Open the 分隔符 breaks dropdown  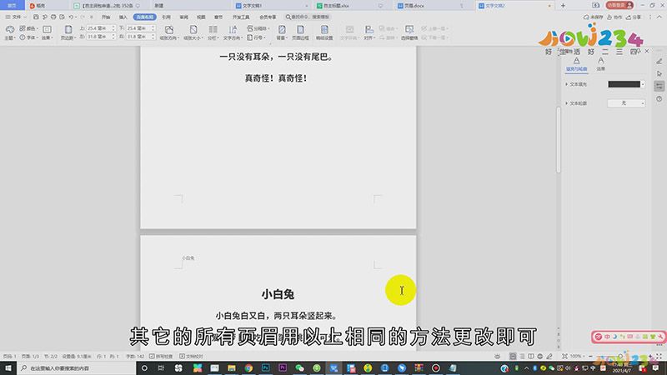pyautogui.click(x=258, y=28)
